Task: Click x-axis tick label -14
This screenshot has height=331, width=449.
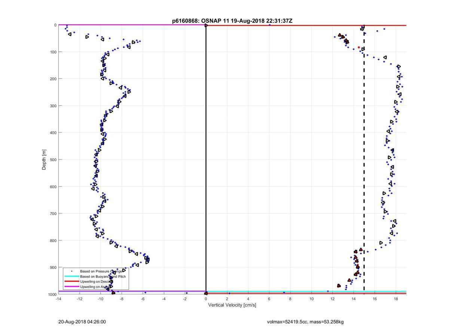Action: 58,299
